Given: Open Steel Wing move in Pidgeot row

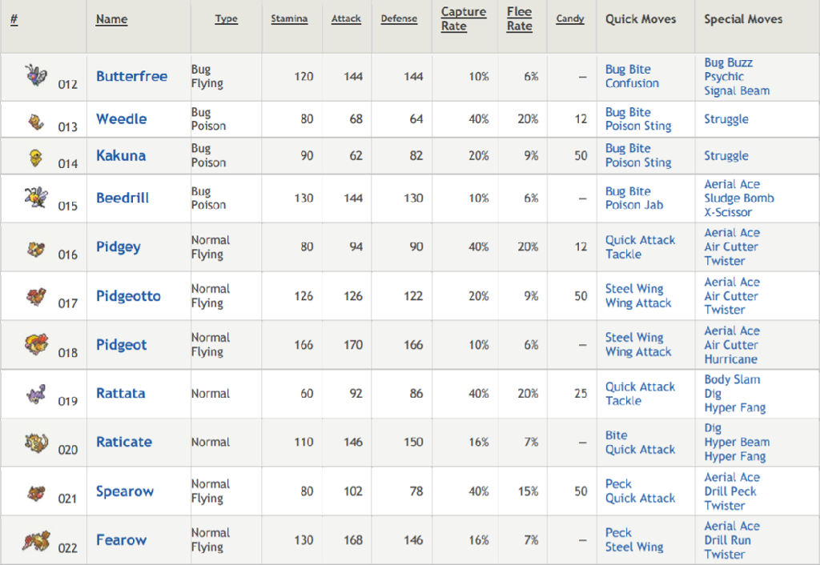Looking at the screenshot, I should point(634,338).
